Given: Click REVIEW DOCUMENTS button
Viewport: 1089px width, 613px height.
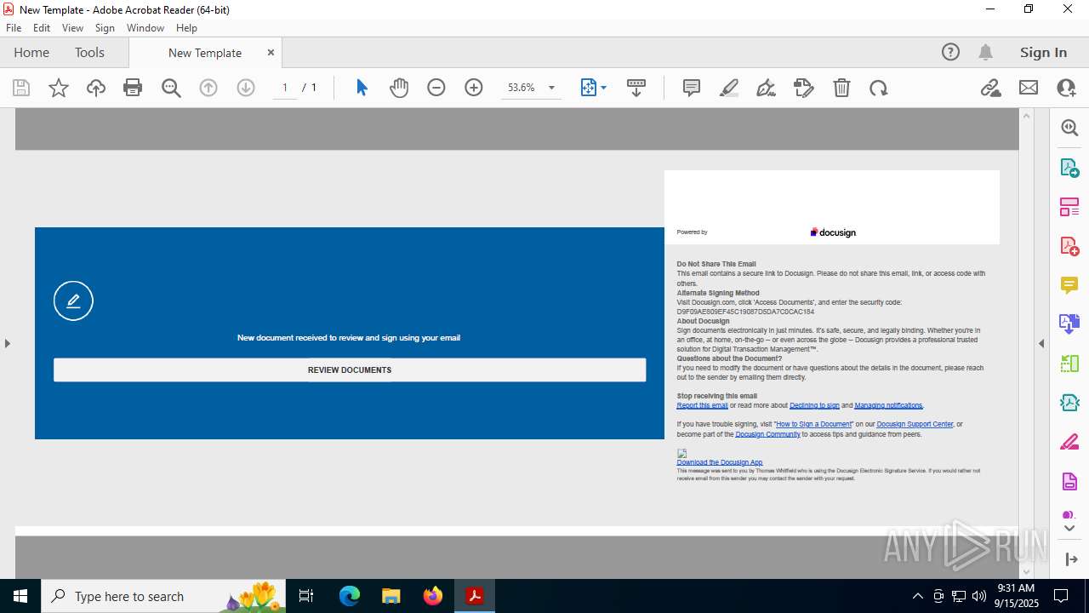Looking at the screenshot, I should point(350,370).
